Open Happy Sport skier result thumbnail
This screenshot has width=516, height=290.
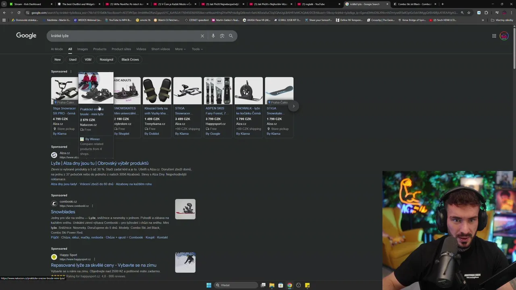[185, 263]
